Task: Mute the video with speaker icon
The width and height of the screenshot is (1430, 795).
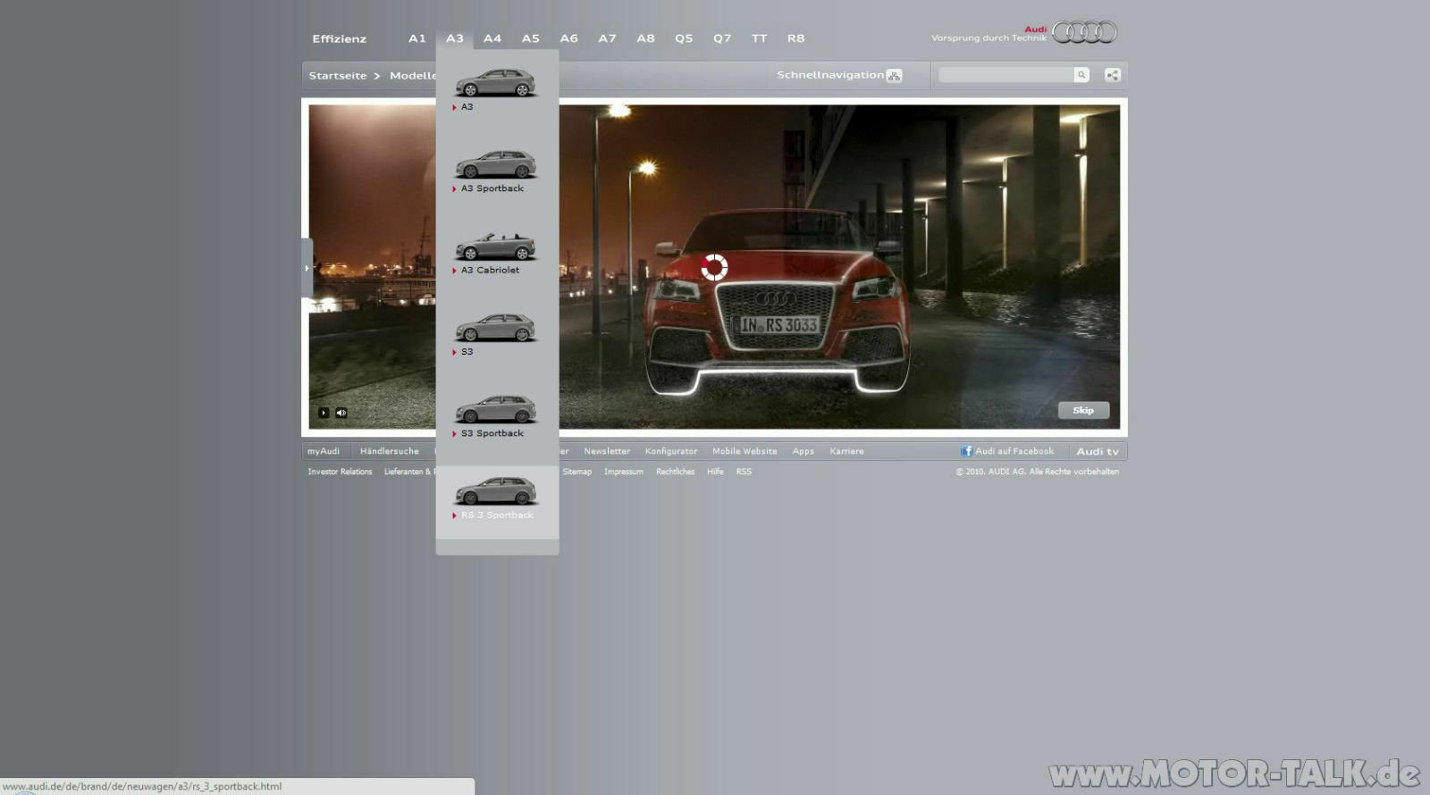Action: tap(341, 413)
